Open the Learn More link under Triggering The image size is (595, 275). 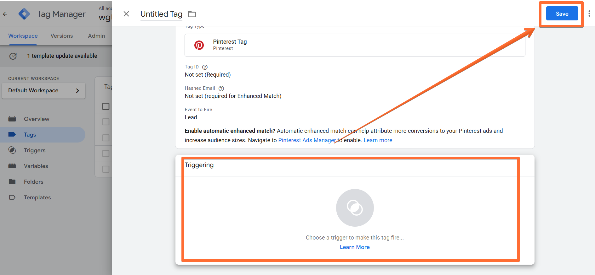pyautogui.click(x=355, y=247)
